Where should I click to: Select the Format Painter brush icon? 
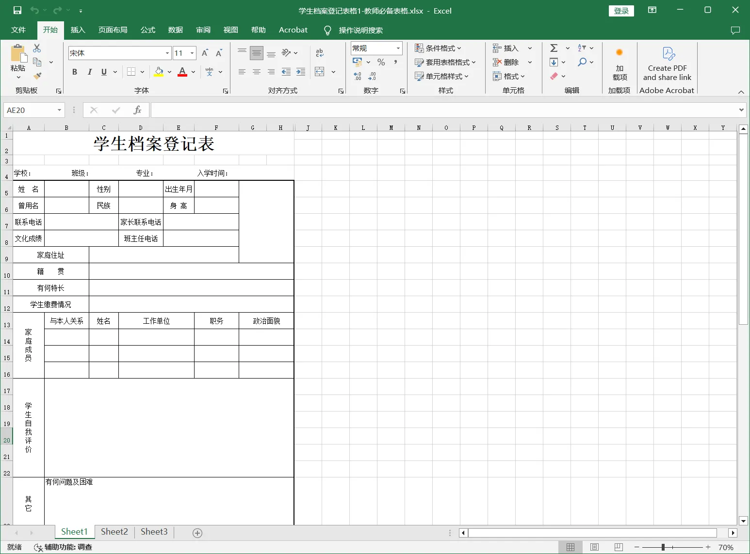[37, 76]
